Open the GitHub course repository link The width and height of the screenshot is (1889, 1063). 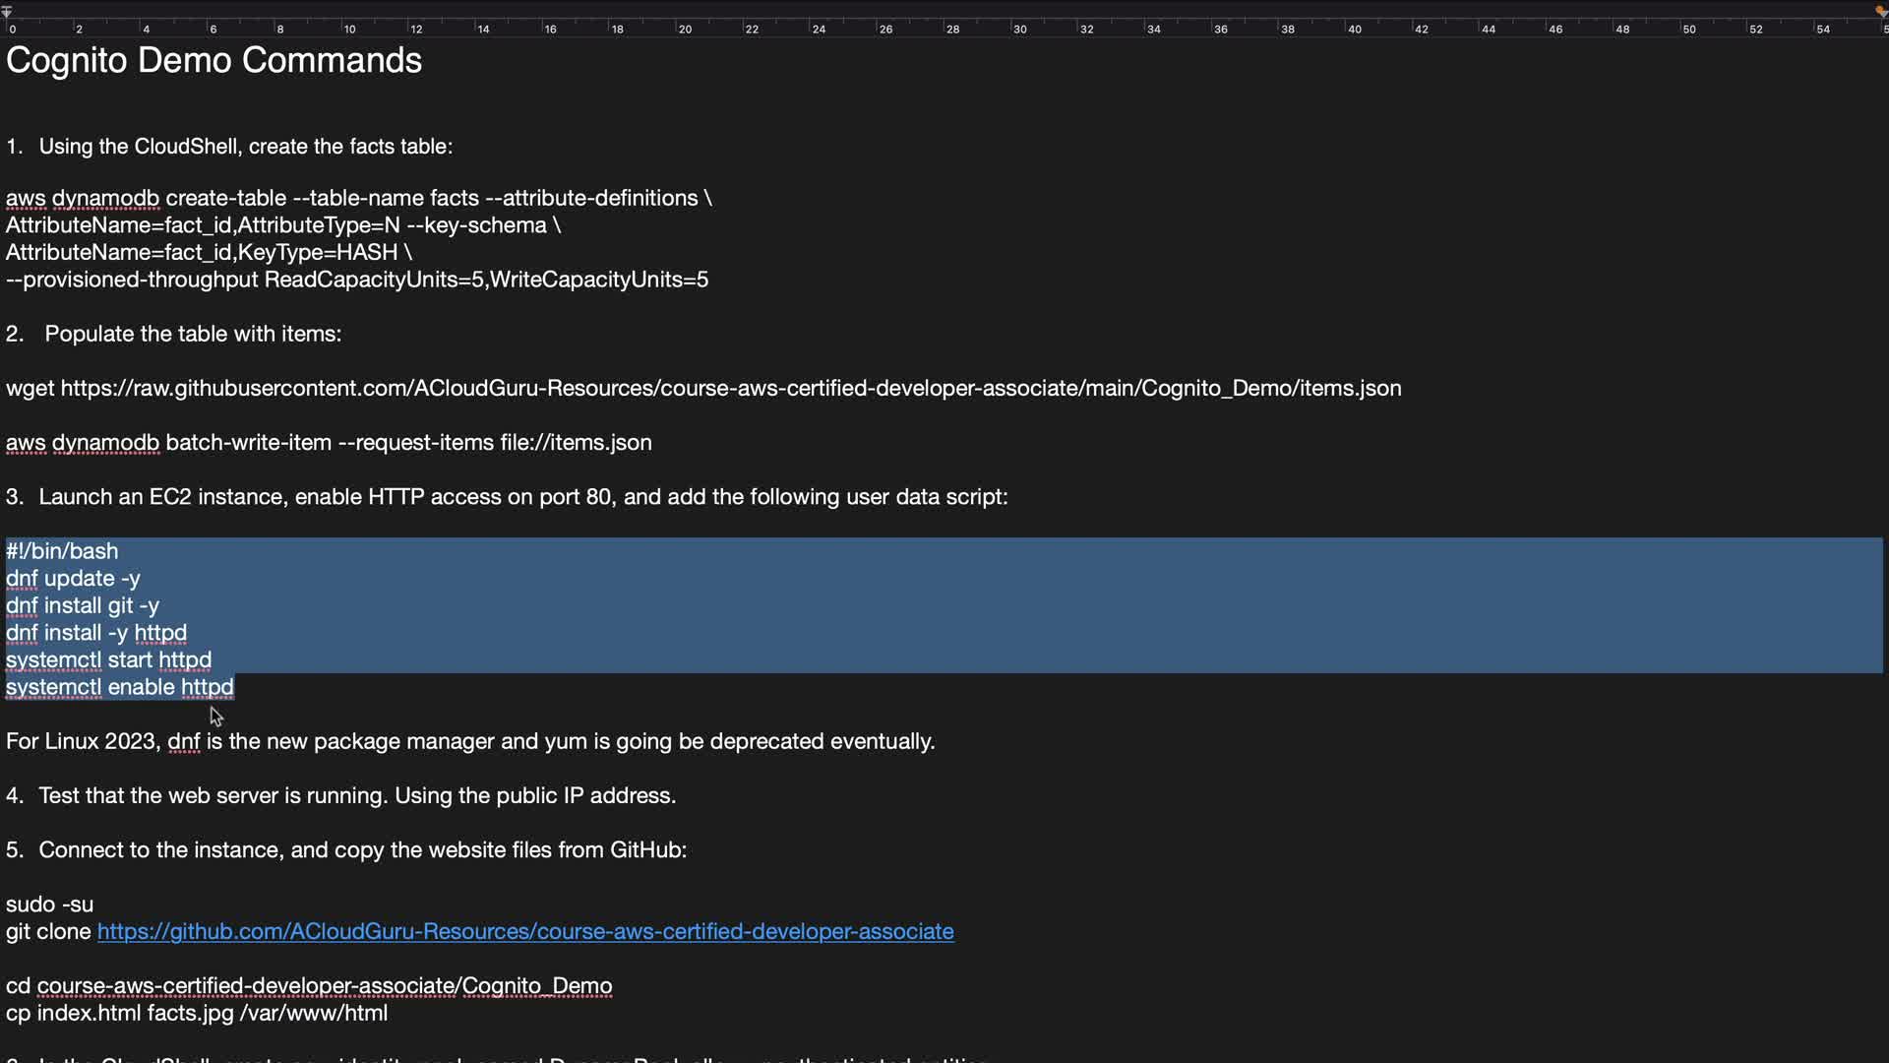524,931
